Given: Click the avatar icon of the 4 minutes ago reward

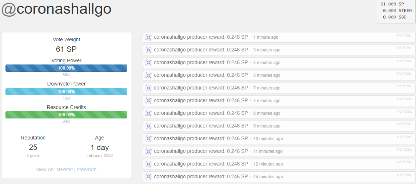Looking at the screenshot, I should tap(148, 63).
